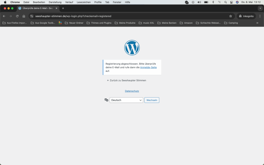Open the Schlechte Websei... bookmarks folder
The height and width of the screenshot is (165, 264).
click(x=208, y=23)
